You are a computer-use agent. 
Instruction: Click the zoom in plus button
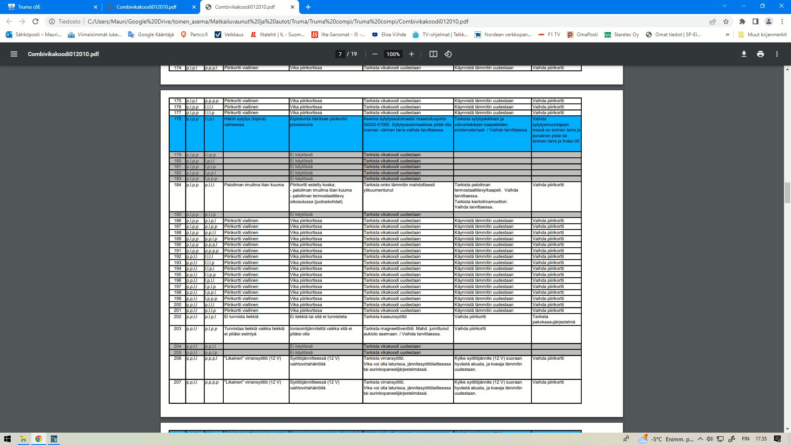pos(411,54)
